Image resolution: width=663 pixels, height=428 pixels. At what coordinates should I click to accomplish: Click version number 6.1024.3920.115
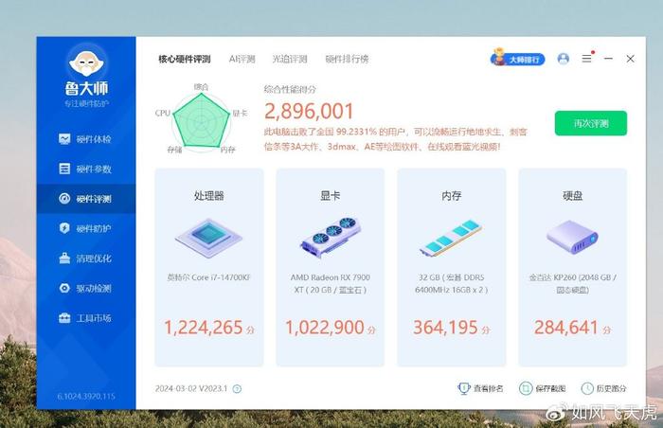pyautogui.click(x=86, y=397)
